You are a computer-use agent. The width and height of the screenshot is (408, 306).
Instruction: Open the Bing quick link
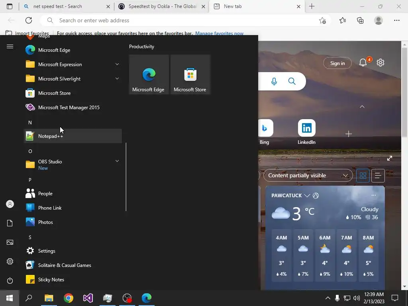[x=265, y=132]
